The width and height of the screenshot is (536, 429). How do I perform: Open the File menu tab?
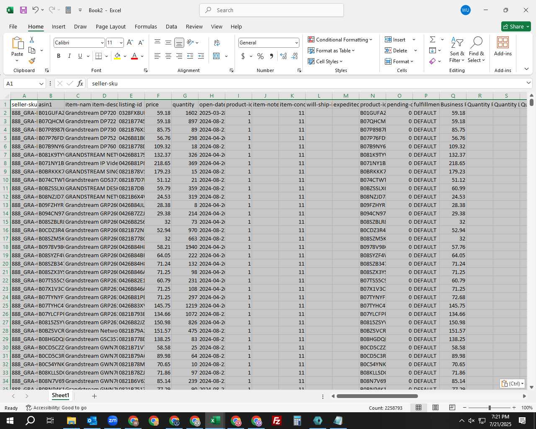point(13,26)
